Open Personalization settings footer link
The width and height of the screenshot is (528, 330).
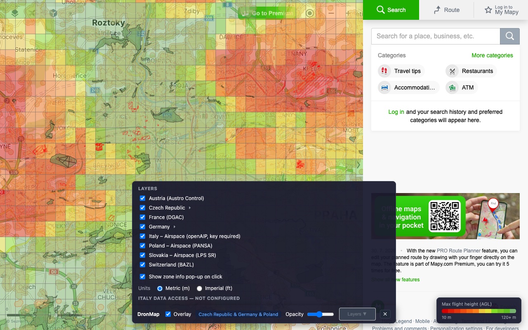click(x=457, y=329)
